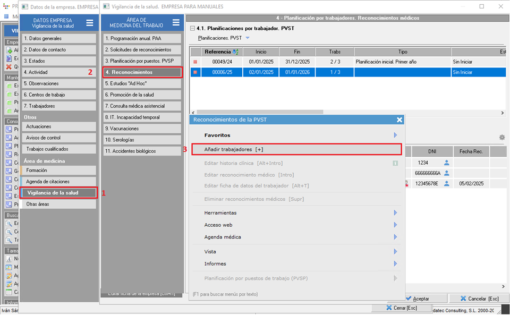The image size is (510, 315).
Task: Expand the Favoritos submenu
Action: point(395,135)
